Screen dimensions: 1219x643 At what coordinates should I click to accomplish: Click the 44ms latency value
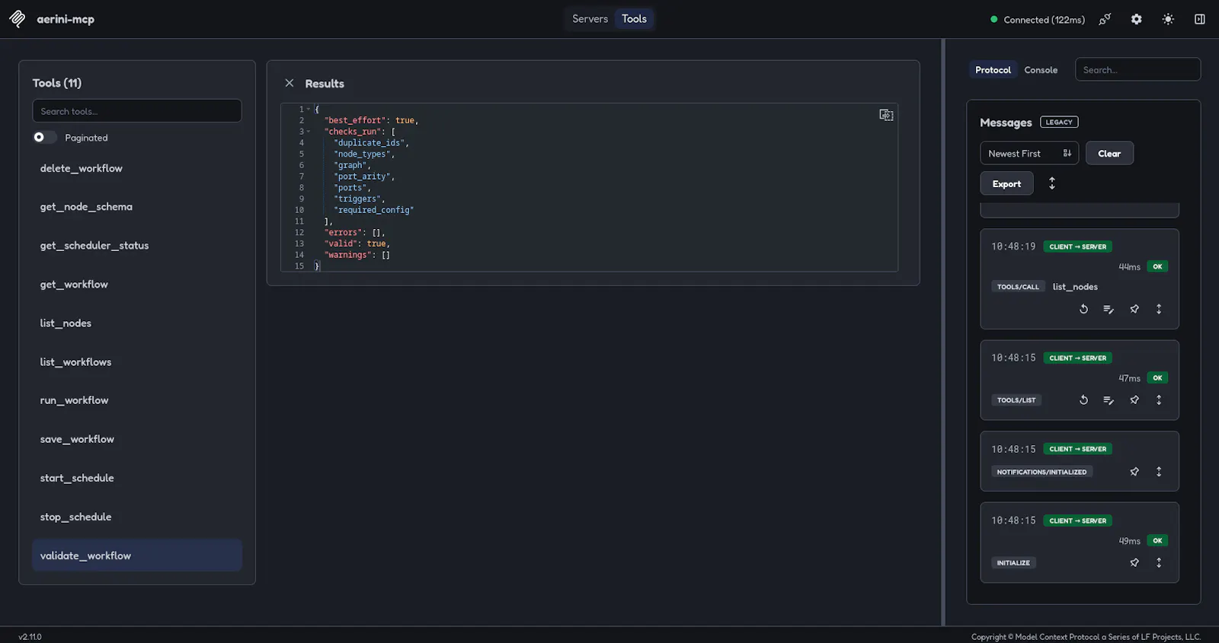point(1129,267)
